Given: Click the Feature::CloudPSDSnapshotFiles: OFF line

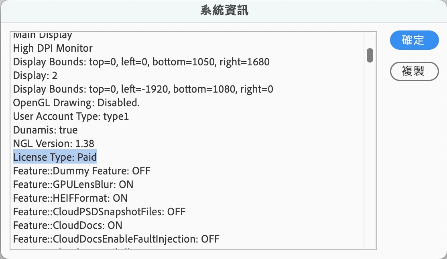Looking at the screenshot, I should point(99,212).
